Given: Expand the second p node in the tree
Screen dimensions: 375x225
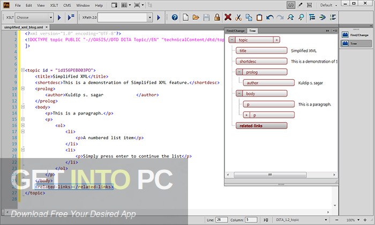Looking at the screenshot, I should [x=246, y=115].
